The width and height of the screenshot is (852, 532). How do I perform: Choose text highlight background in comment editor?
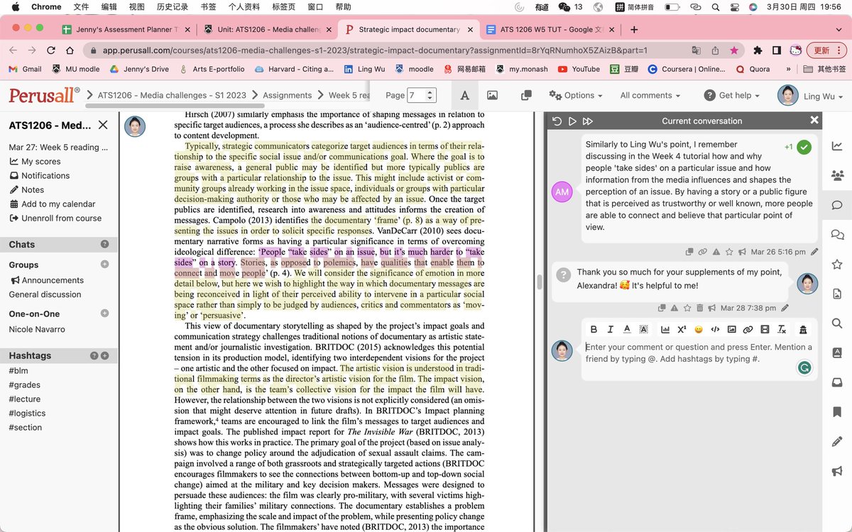tap(644, 329)
